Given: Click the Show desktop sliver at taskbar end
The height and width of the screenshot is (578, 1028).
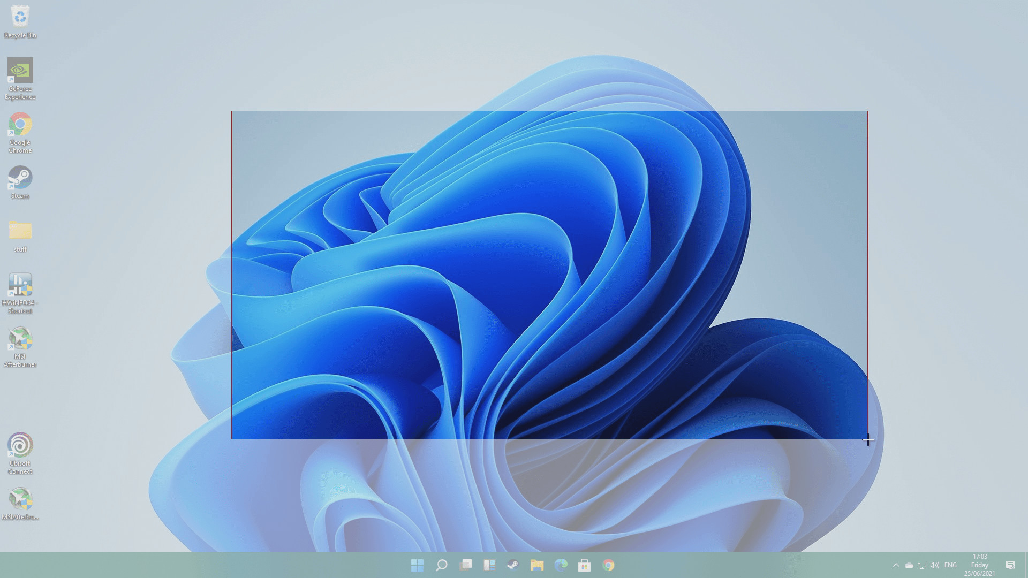Looking at the screenshot, I should click(1026, 565).
